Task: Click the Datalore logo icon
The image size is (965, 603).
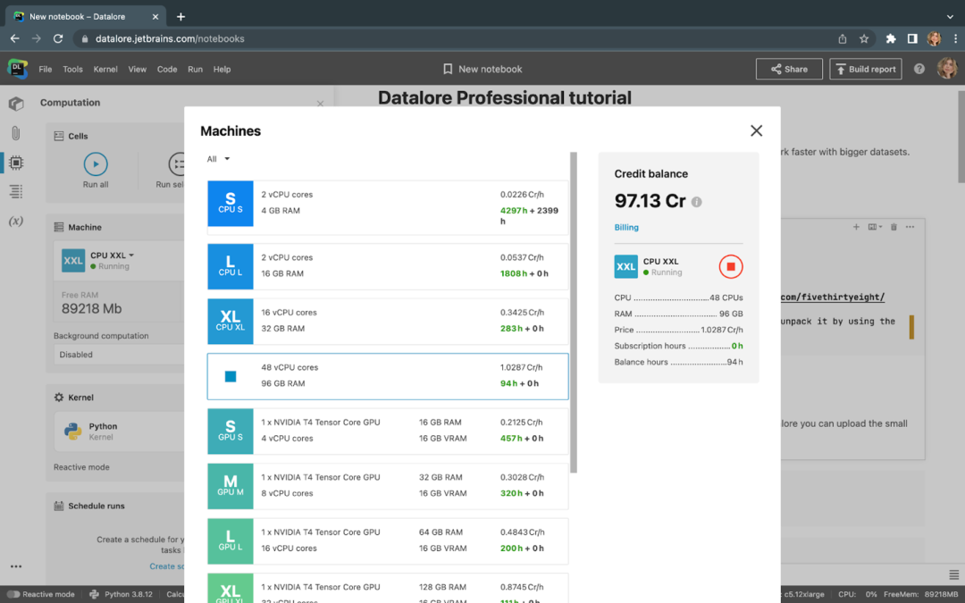Action: coord(17,69)
